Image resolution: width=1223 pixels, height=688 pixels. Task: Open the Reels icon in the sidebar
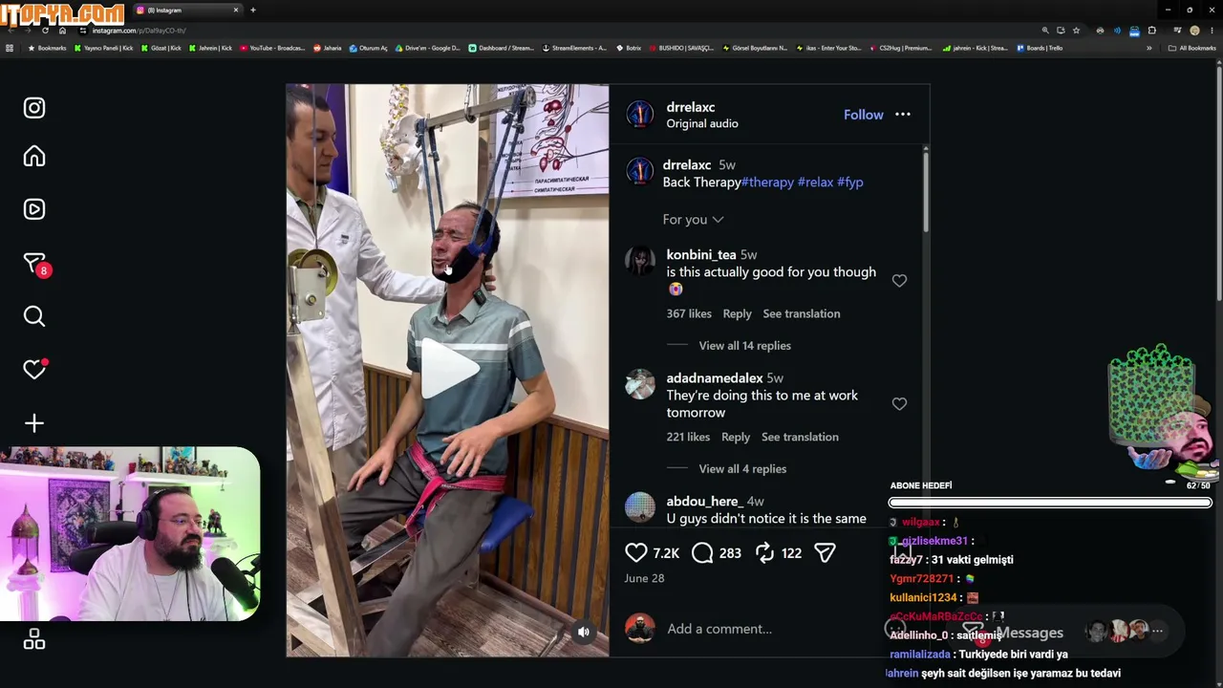pyautogui.click(x=34, y=209)
